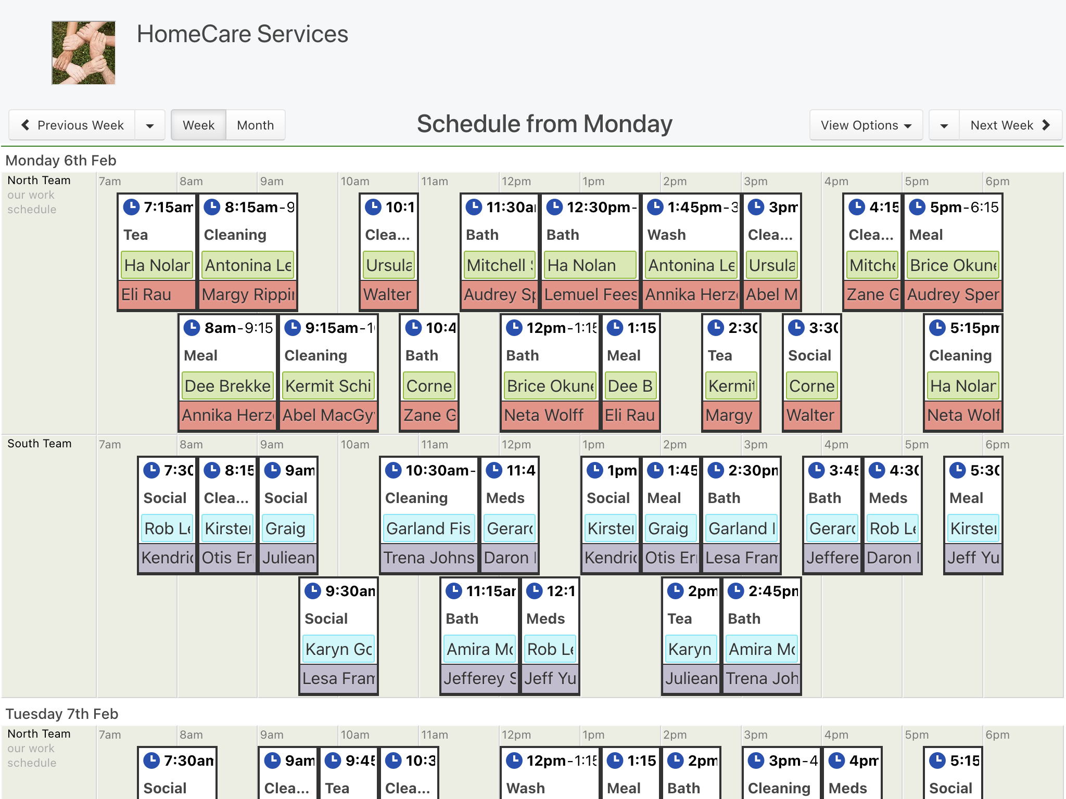Viewport: 1066px width, 799px height.
Task: Click the clock icon on the 12pm Bath shift
Action: [514, 327]
